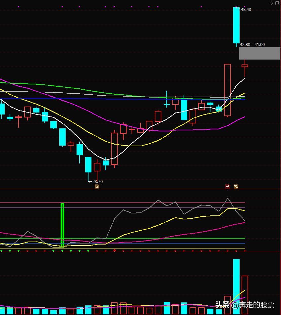
Task: Select the cyan candle at the 23.70 low
Action: click(88, 164)
